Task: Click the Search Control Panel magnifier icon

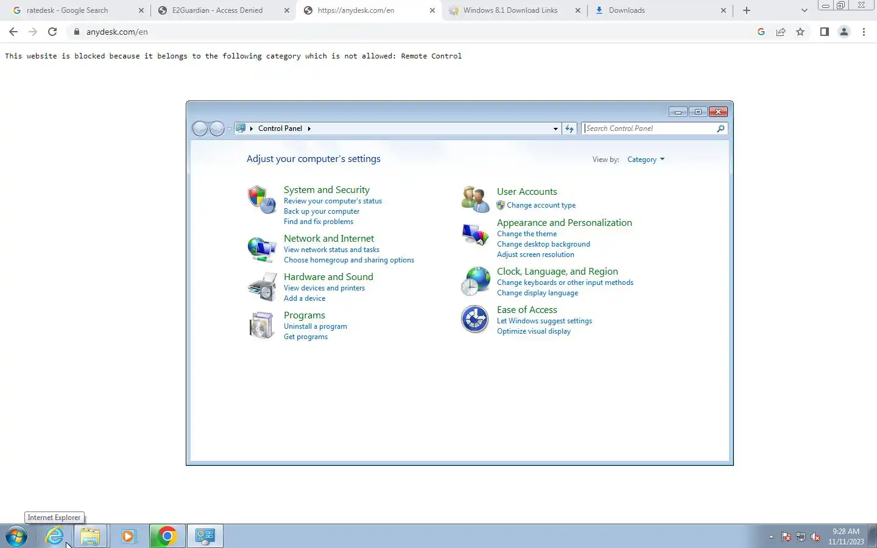Action: click(x=720, y=128)
